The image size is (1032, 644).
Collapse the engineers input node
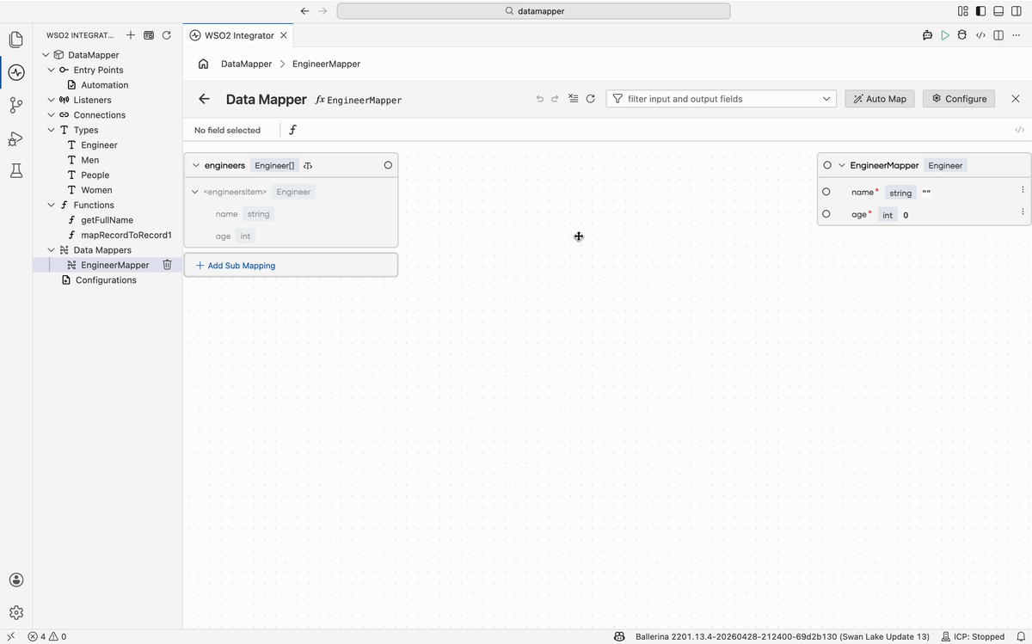point(196,165)
